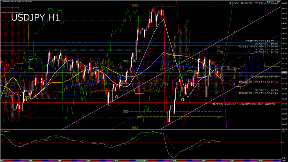Click the H1 macd (12) indicator label

point(7,131)
